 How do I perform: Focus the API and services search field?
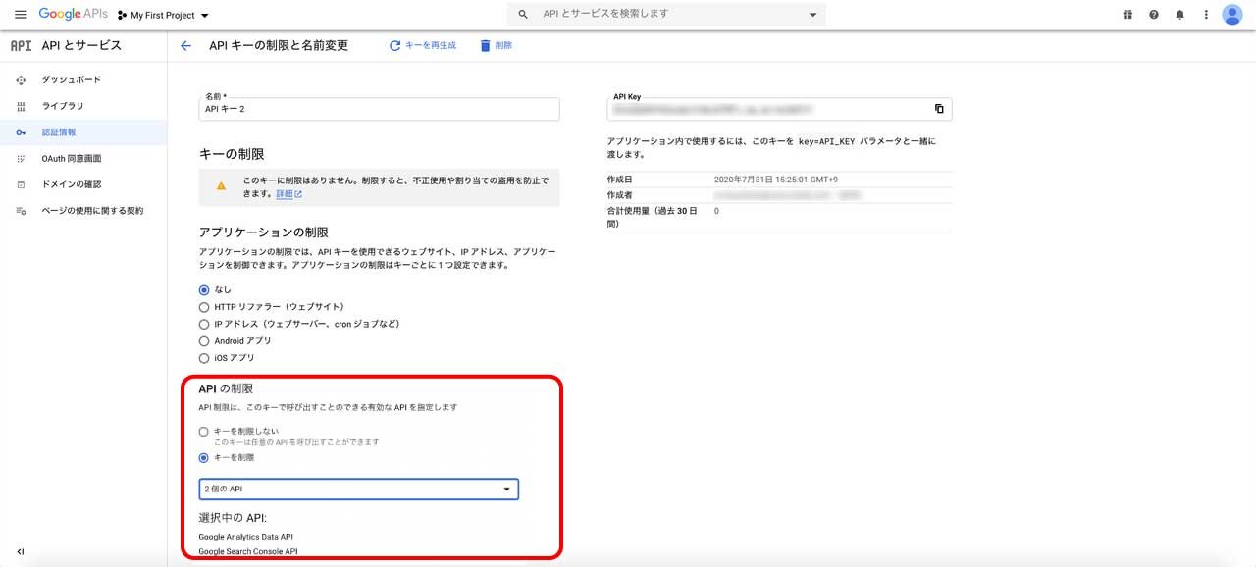point(667,15)
